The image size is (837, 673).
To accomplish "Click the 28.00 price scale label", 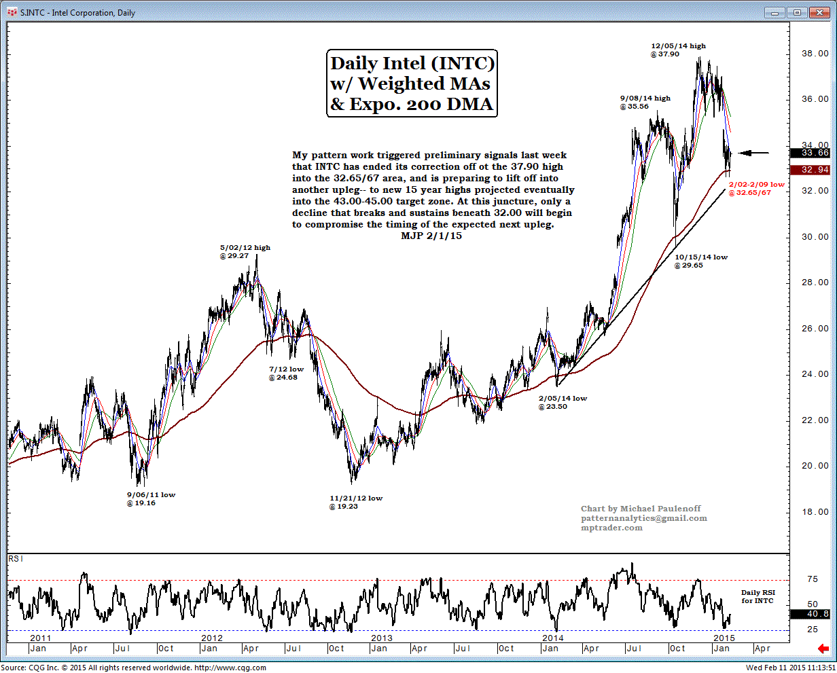I will [x=815, y=283].
